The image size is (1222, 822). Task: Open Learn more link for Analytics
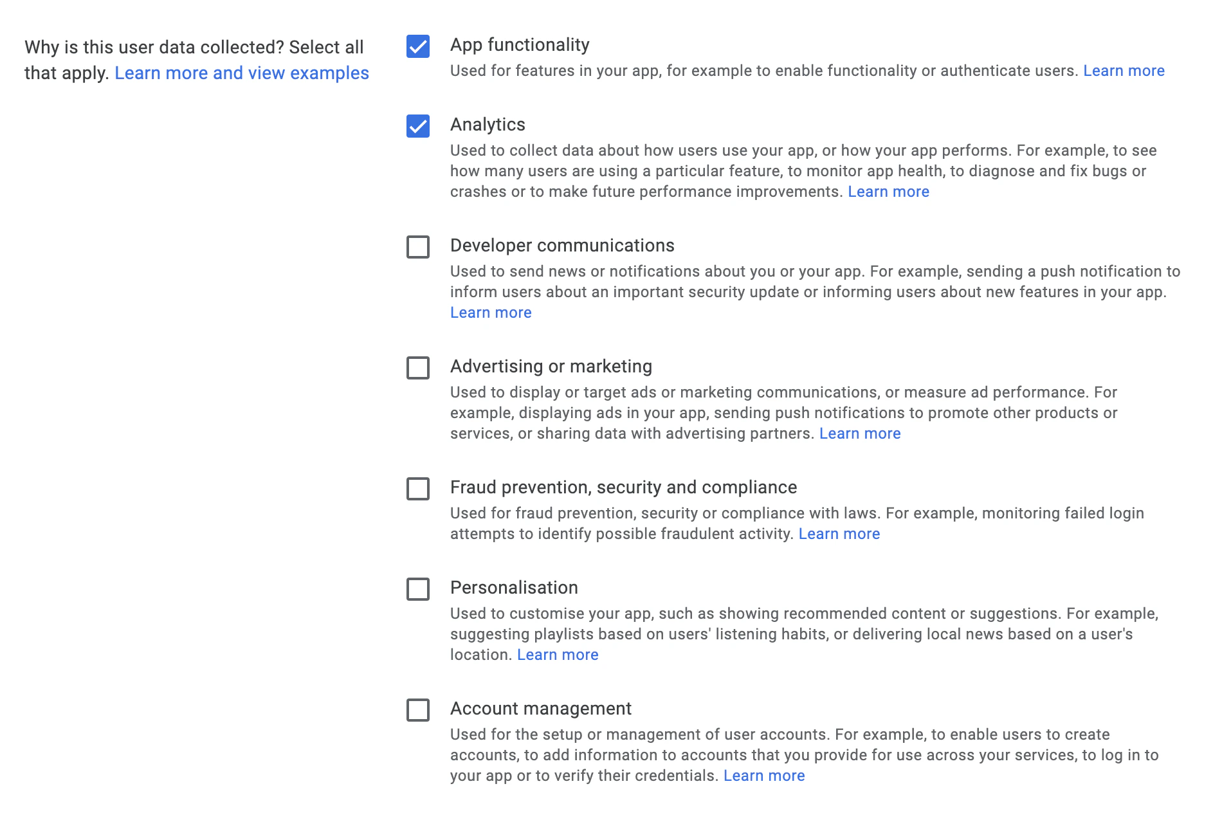click(x=888, y=192)
